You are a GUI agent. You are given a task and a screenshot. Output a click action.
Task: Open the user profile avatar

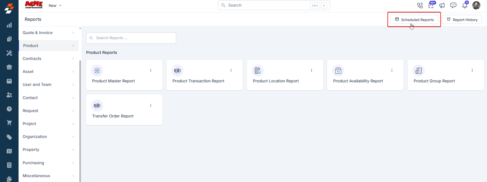point(476,5)
